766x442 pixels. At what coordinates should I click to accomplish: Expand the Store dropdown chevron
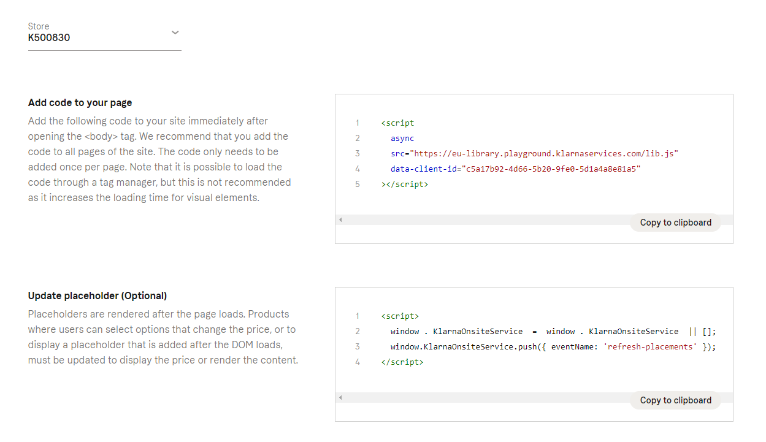[175, 32]
